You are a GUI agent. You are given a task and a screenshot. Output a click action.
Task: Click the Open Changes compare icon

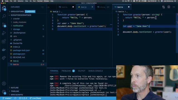164,7
